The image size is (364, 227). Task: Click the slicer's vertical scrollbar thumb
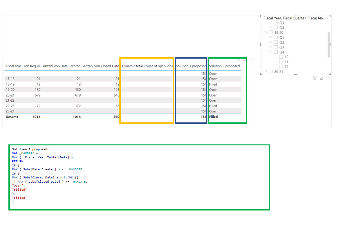click(329, 45)
